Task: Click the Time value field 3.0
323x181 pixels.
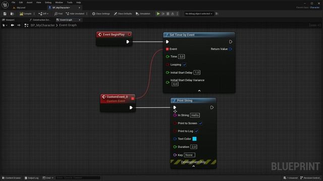Action: 181,57
